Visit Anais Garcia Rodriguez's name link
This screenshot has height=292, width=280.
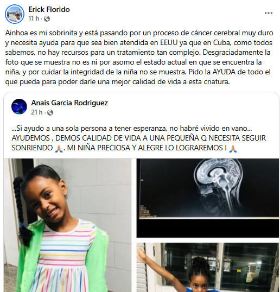[69, 103]
